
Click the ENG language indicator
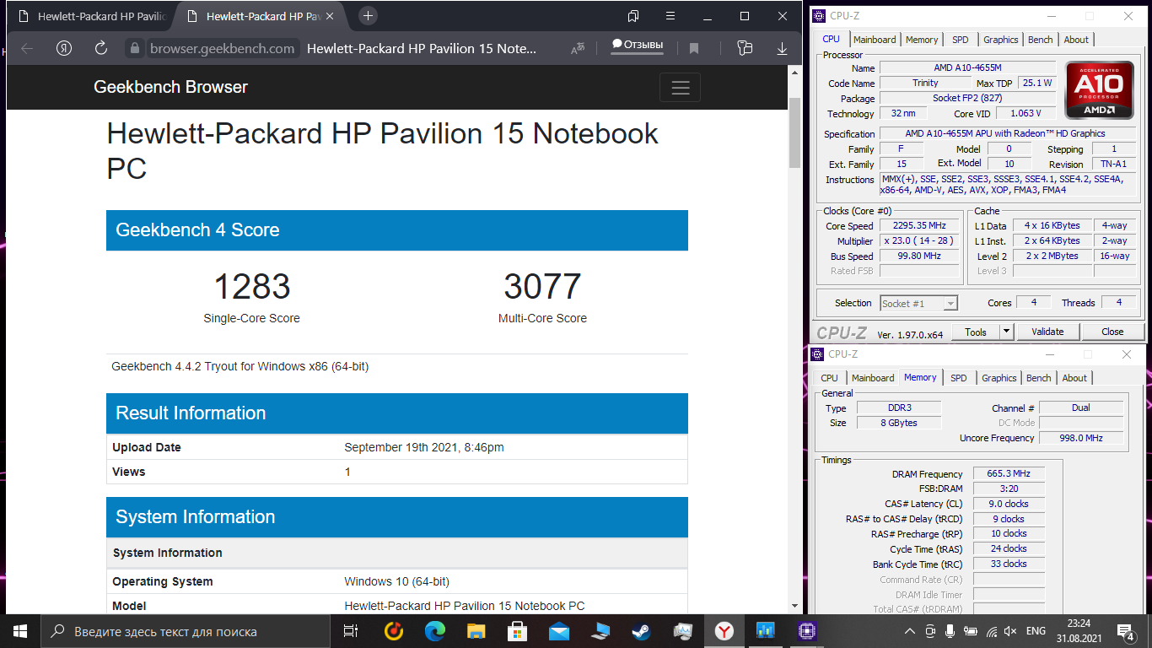point(1036,631)
